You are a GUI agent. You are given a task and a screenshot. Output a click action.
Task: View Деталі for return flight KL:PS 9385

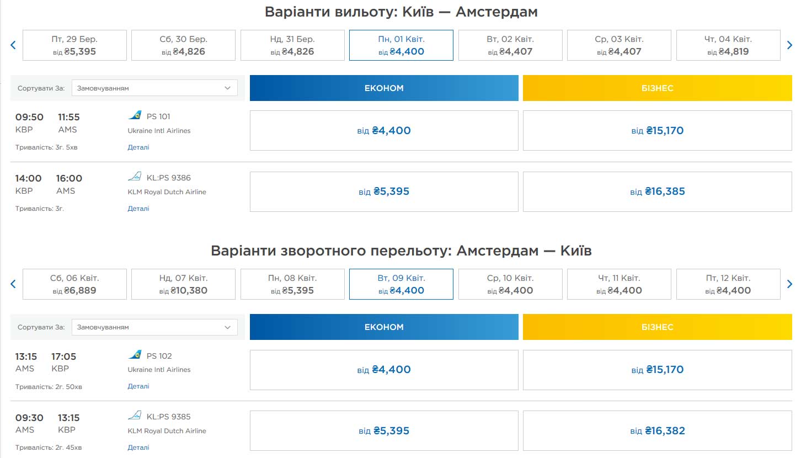138,448
